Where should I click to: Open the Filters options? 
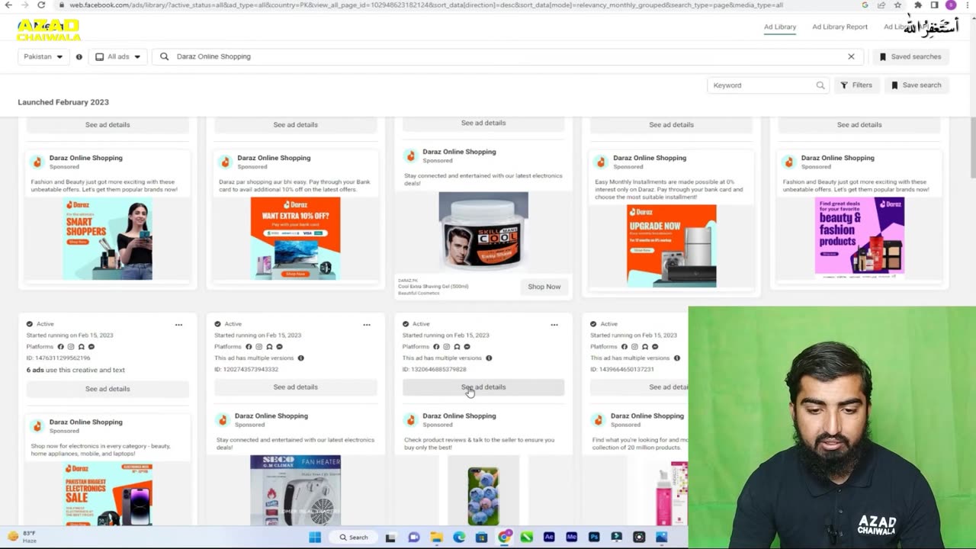coord(856,85)
